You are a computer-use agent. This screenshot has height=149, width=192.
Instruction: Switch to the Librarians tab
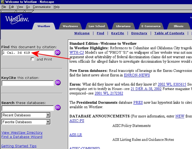(123, 26)
